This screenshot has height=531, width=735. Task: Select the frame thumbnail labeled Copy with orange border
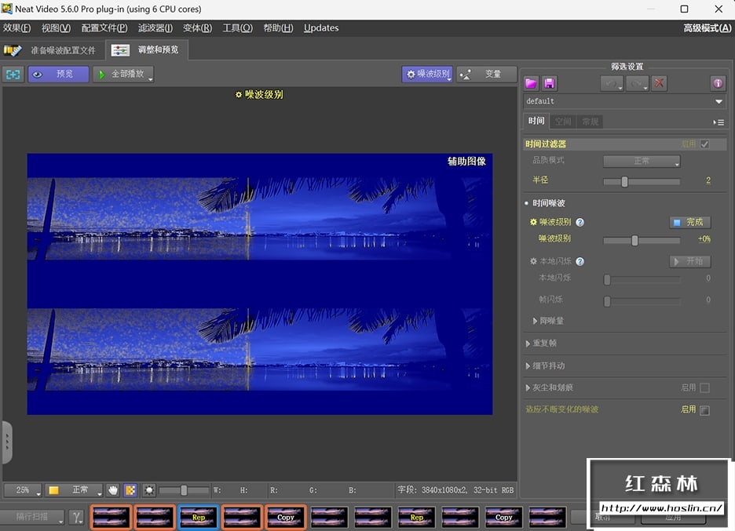(x=286, y=517)
